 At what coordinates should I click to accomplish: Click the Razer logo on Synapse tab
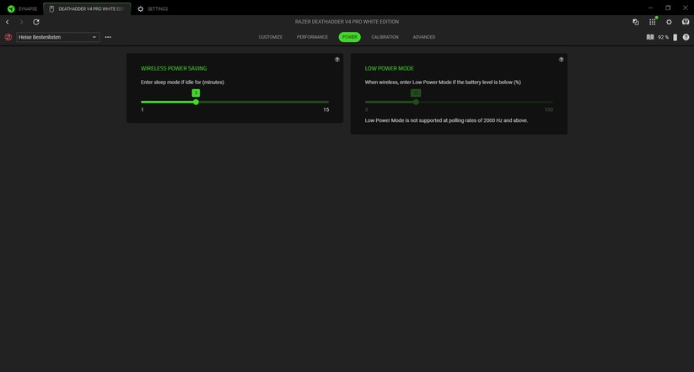click(x=11, y=8)
